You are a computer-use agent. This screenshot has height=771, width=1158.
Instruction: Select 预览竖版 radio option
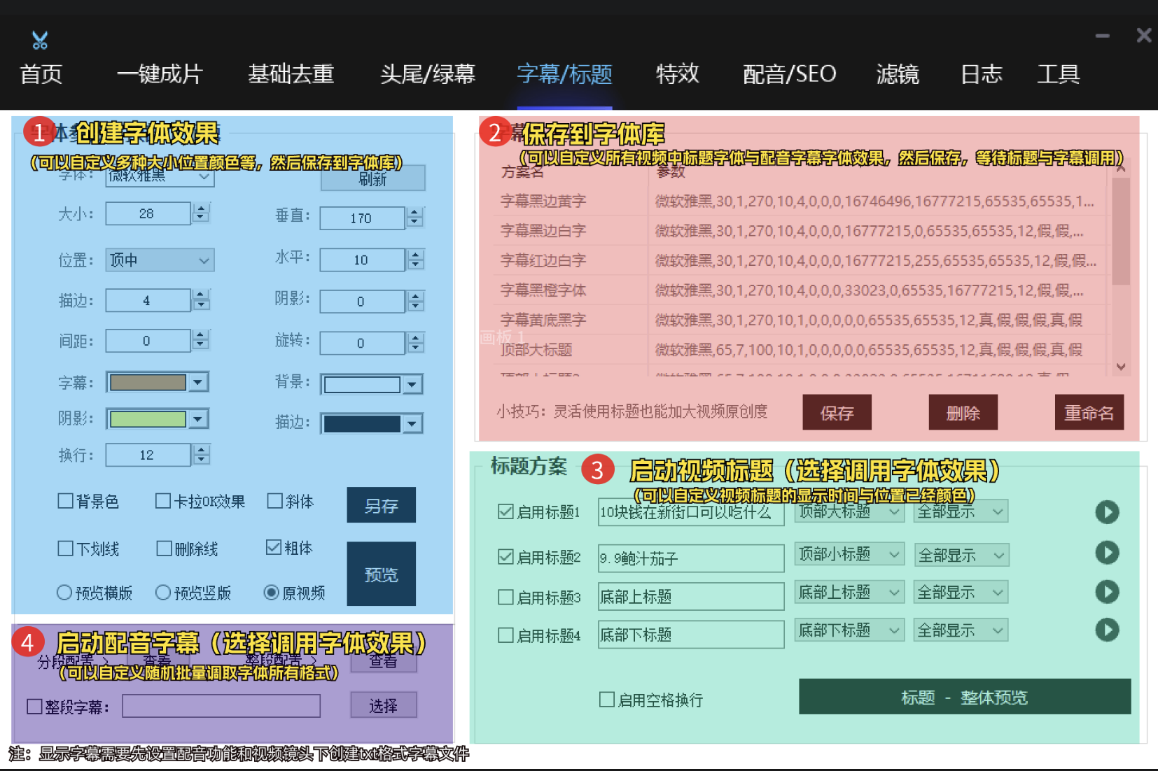[x=163, y=593]
